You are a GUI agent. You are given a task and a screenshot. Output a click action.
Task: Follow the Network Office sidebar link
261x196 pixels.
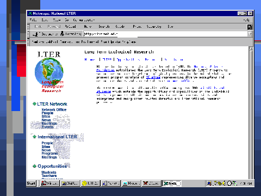coord(54,109)
